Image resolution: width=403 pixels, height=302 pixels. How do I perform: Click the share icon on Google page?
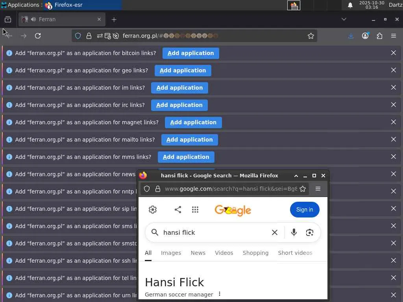pos(178,210)
